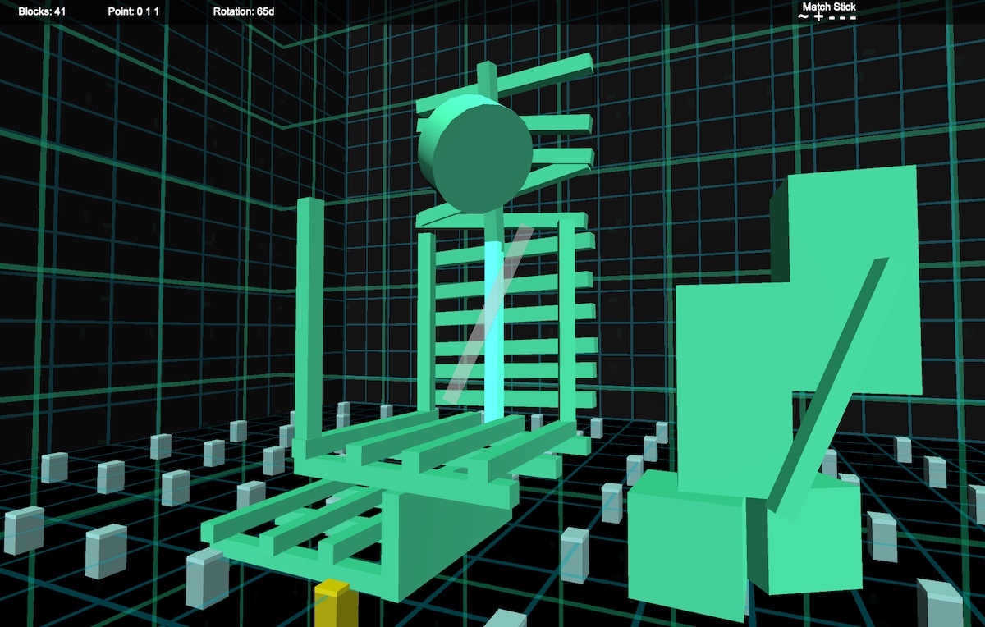Screen dimensions: 985x627
Task: Select the yellow cube on the floor
Action: point(335,602)
